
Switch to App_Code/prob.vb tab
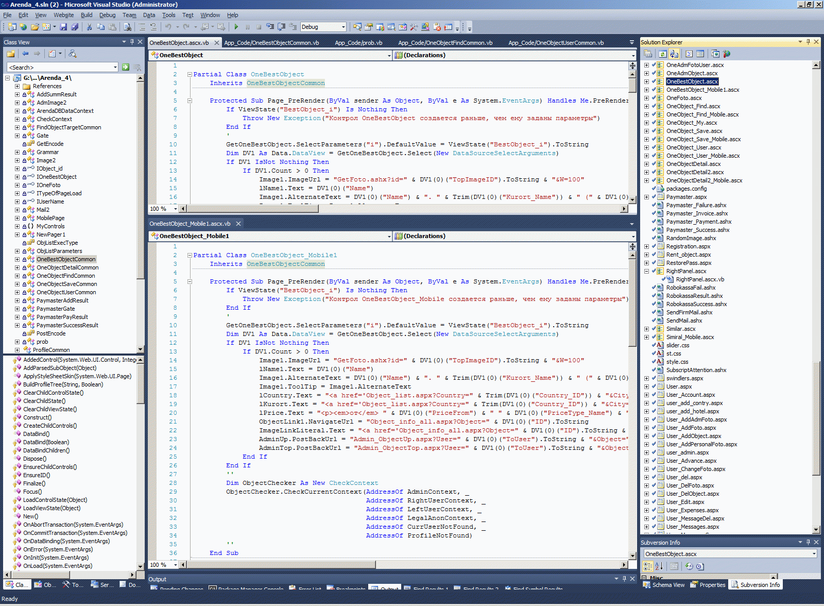[358, 43]
